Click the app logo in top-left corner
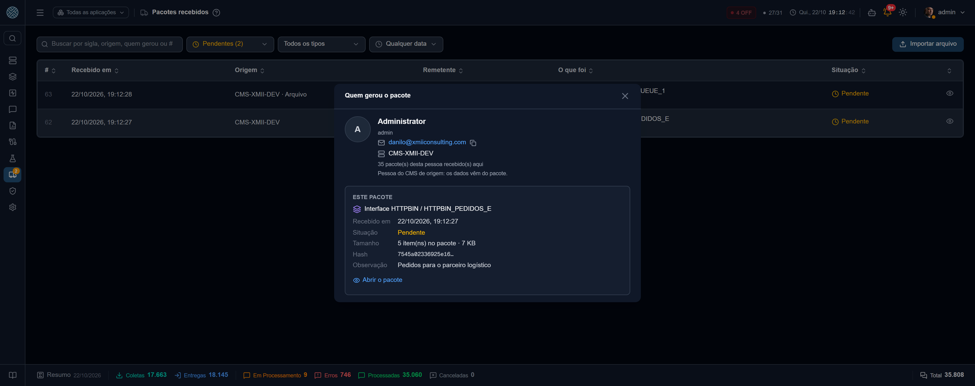 [12, 12]
